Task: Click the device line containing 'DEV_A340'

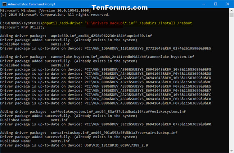Action: pyautogui.click(x=105, y=74)
